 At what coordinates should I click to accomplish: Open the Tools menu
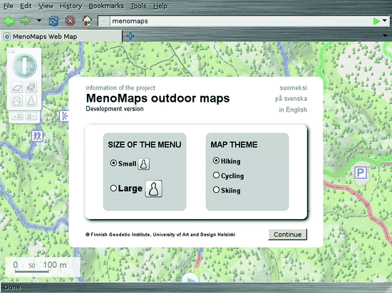[138, 6]
